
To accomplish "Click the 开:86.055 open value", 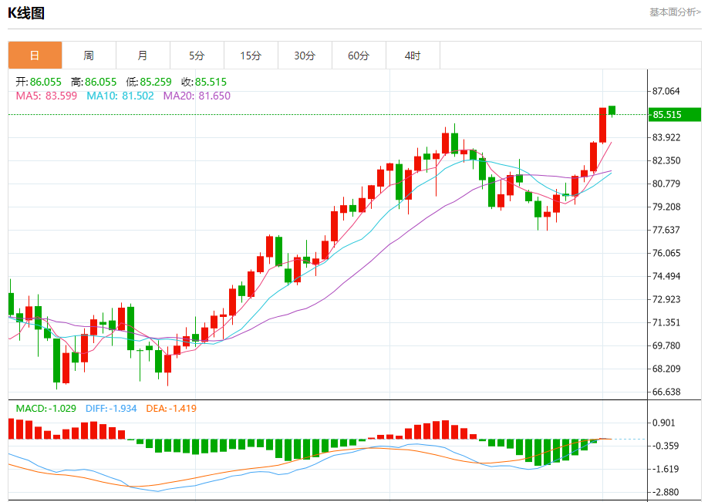I will (x=39, y=82).
